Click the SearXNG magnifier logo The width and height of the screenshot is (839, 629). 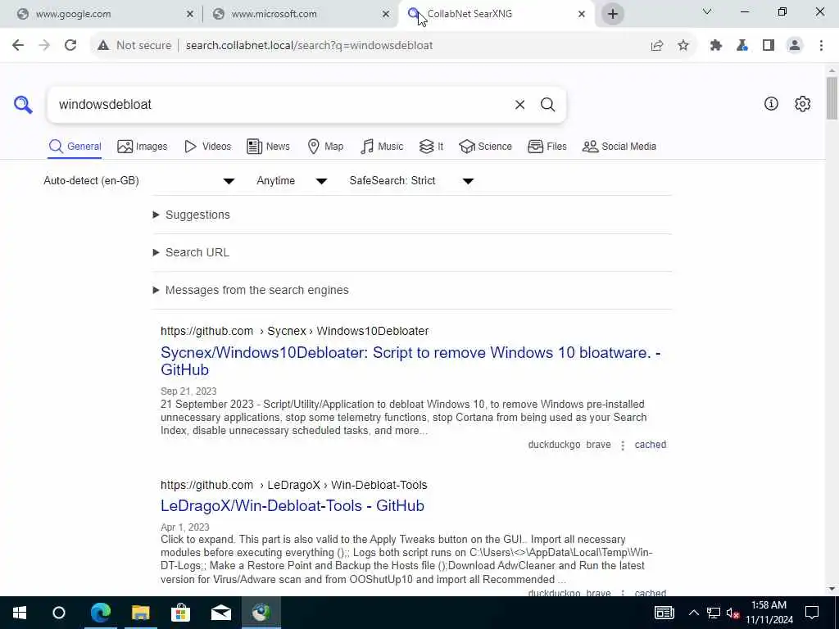click(x=23, y=104)
